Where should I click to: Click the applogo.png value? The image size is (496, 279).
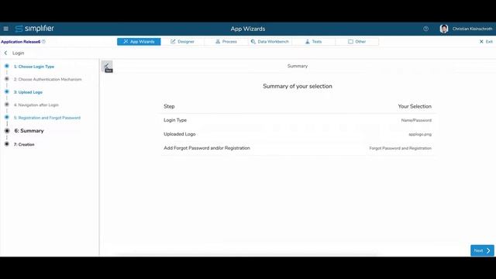(420, 134)
